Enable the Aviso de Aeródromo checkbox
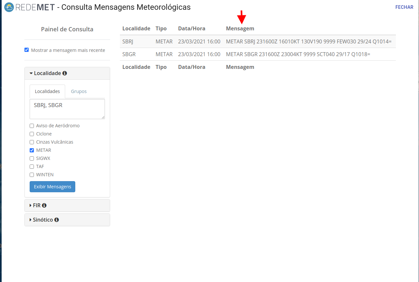Image resolution: width=419 pixels, height=282 pixels. point(32,126)
